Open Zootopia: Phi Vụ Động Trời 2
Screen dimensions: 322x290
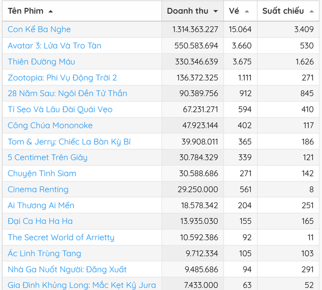coord(62,77)
